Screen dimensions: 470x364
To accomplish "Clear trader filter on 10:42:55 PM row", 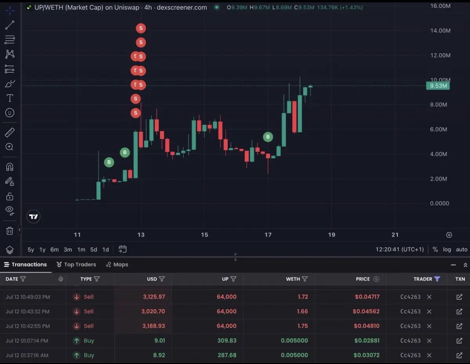I will click(x=429, y=326).
